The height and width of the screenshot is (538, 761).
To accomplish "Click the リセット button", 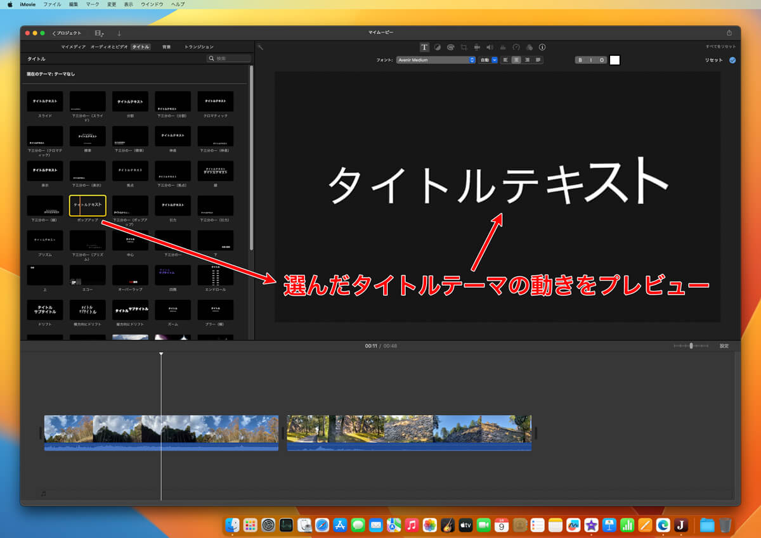I will pos(713,60).
